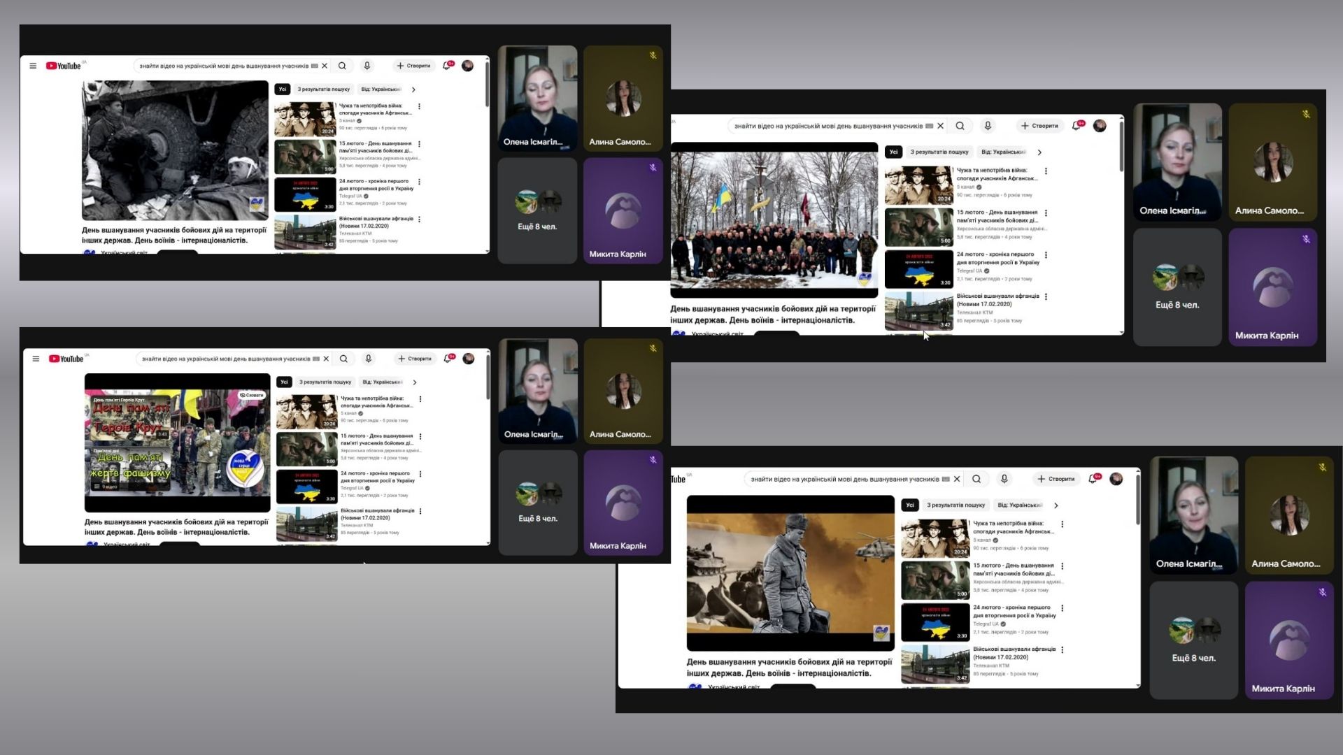Open options for Чужа та непотрібна війна near group photo
Image resolution: width=1343 pixels, height=755 pixels.
click(x=1046, y=171)
